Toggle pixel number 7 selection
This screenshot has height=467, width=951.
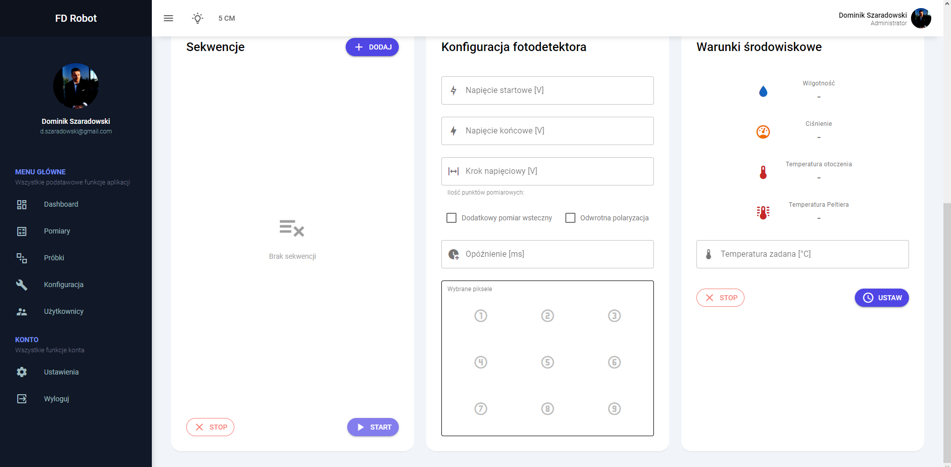pyautogui.click(x=481, y=409)
